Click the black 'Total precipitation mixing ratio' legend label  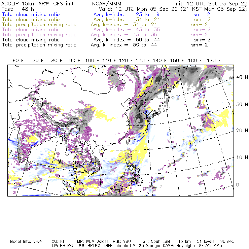click(x=39, y=45)
